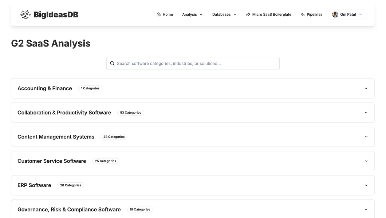
Task: Click the BigIdeasDB cat logo icon
Action: 25,15
